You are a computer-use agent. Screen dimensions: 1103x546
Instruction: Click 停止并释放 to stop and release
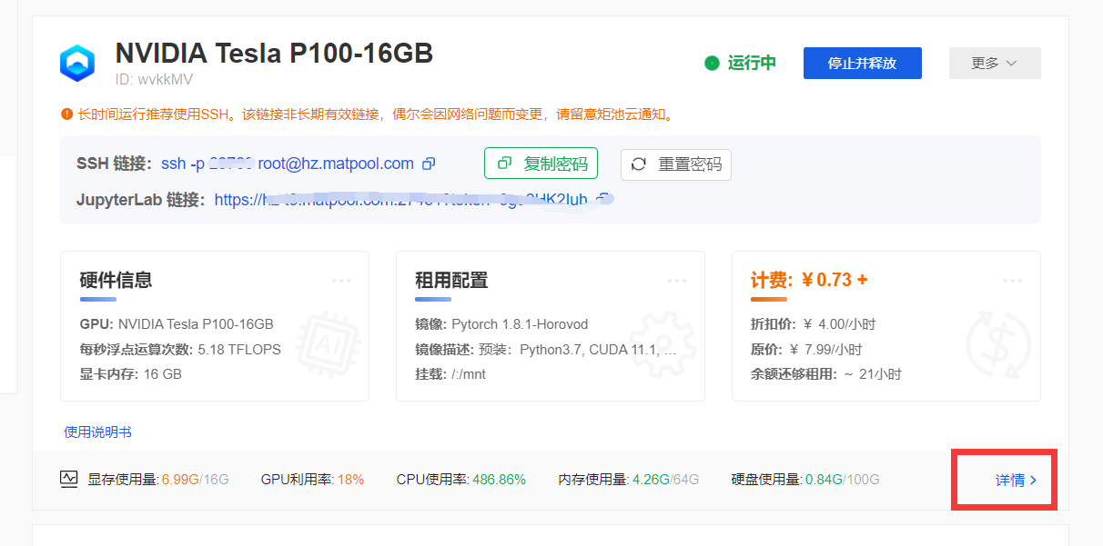[x=862, y=63]
